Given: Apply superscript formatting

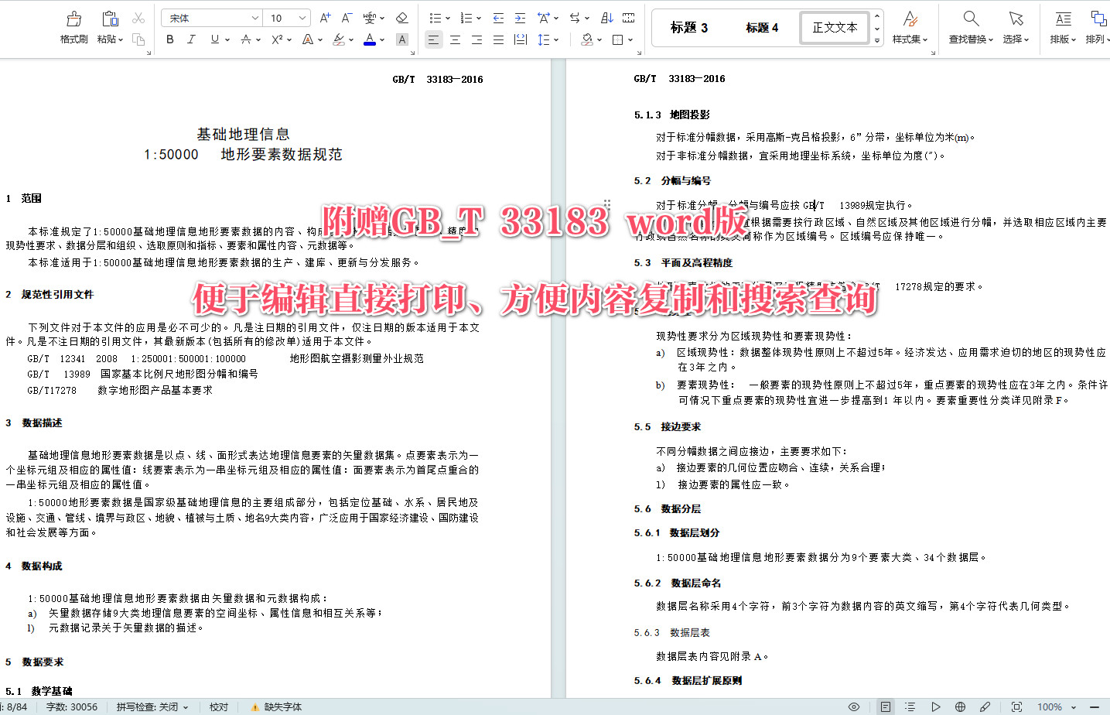Looking at the screenshot, I should pyautogui.click(x=277, y=39).
